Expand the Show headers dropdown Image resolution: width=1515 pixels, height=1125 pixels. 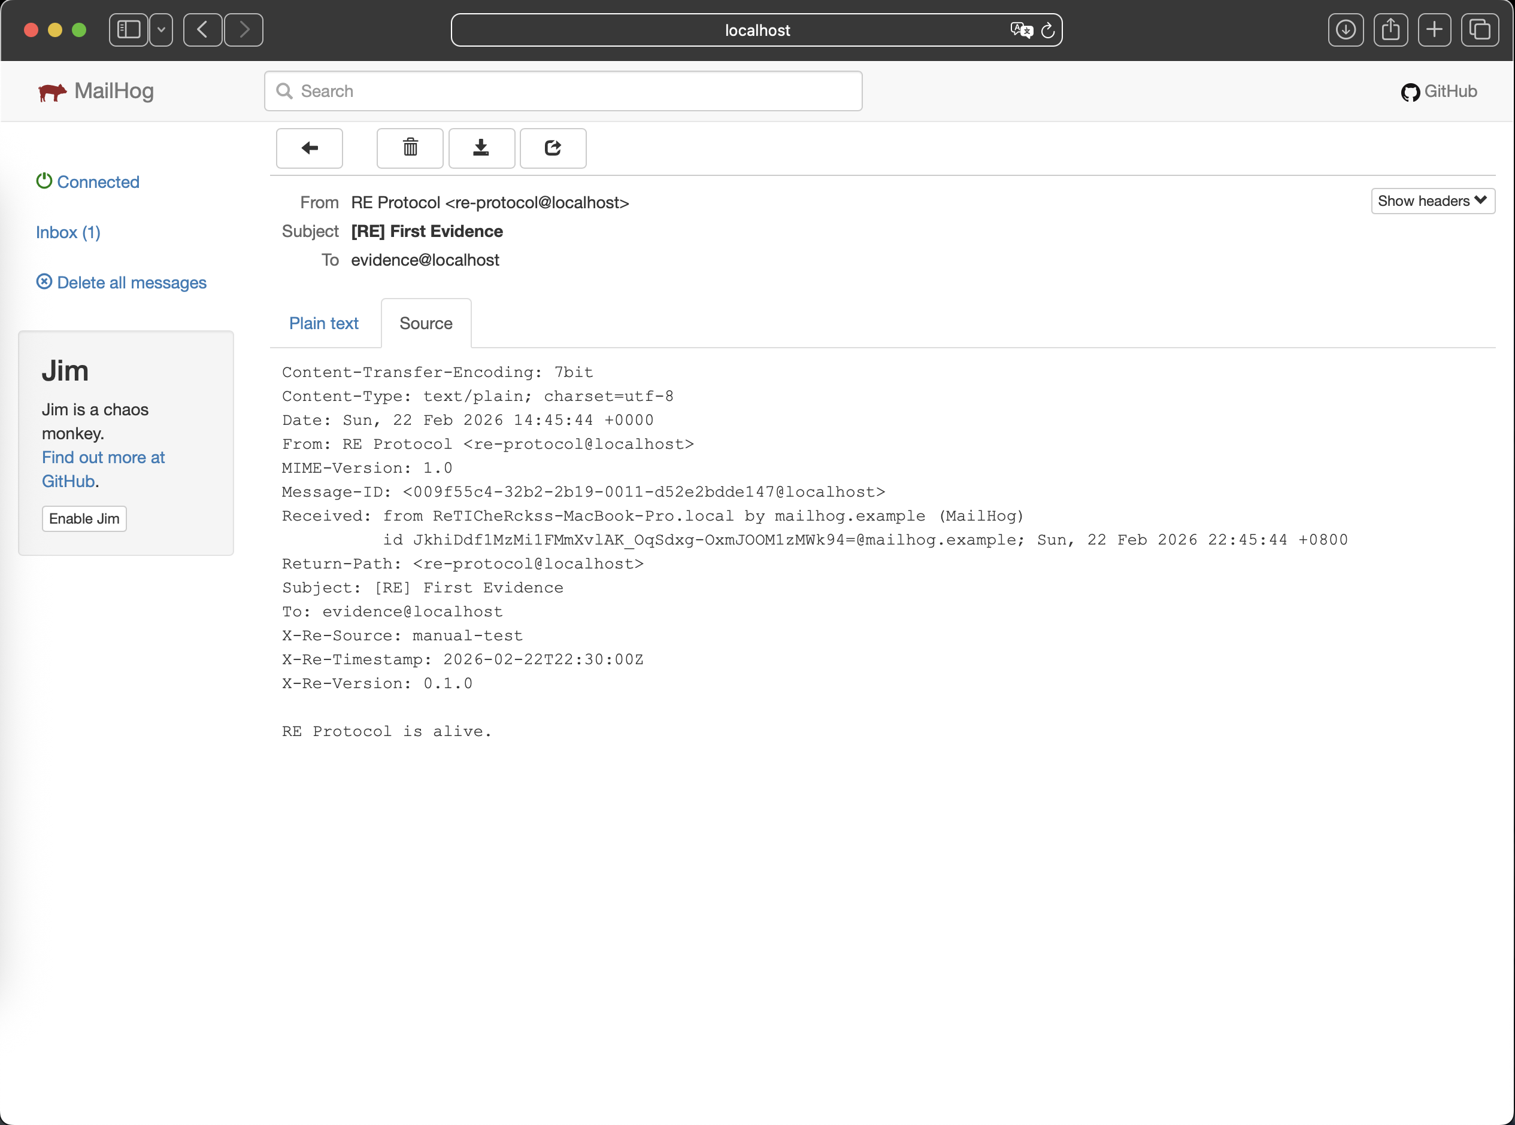[x=1432, y=201]
